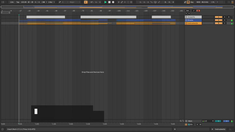Viewport: 235px width, 132px height.
Task: Solo the Drums track
Action: 225,20
